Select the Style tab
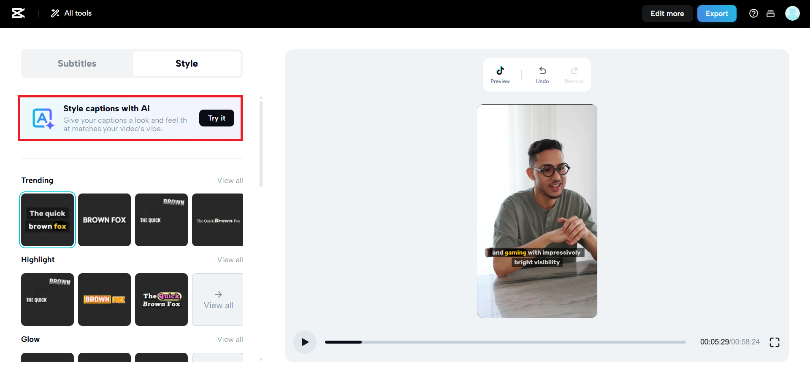 click(187, 64)
